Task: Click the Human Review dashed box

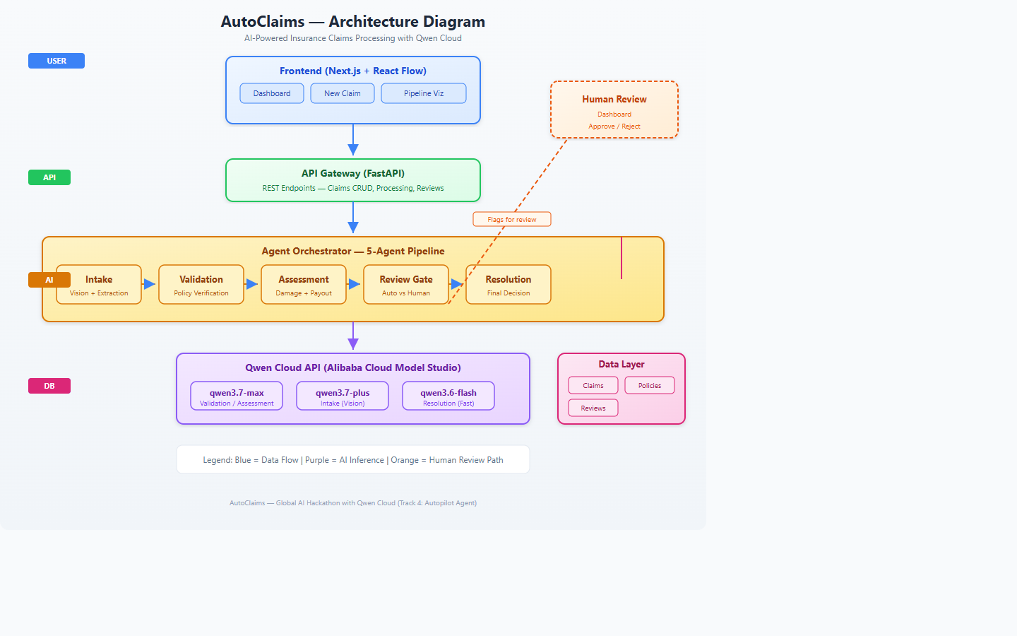Action: pos(614,110)
